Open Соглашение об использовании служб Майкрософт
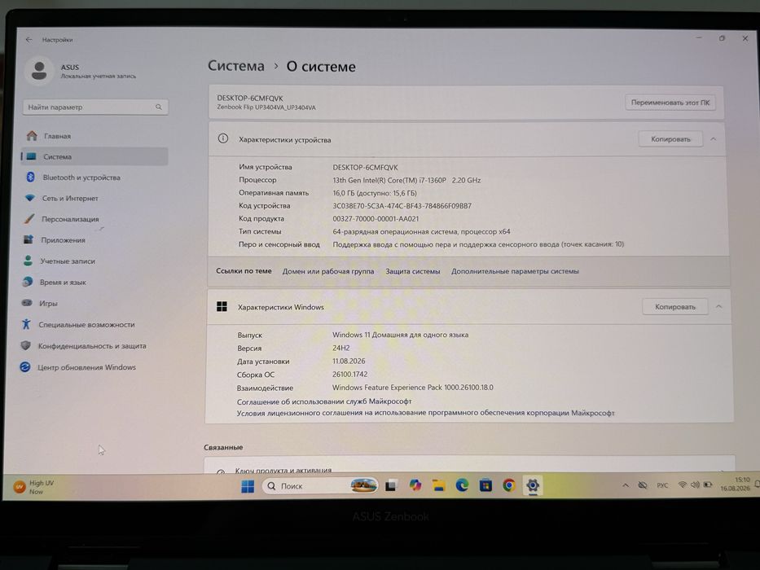This screenshot has height=570, width=760. coord(324,401)
